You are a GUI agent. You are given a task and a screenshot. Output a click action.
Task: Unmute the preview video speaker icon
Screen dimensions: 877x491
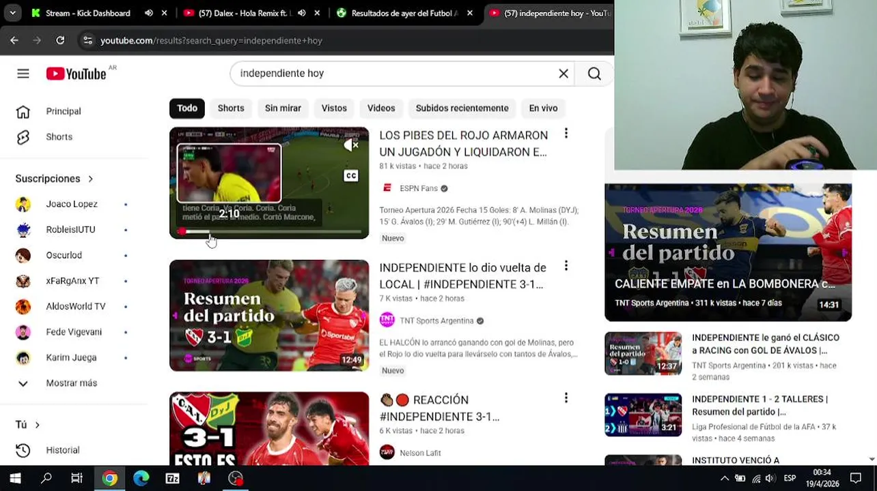click(x=351, y=145)
